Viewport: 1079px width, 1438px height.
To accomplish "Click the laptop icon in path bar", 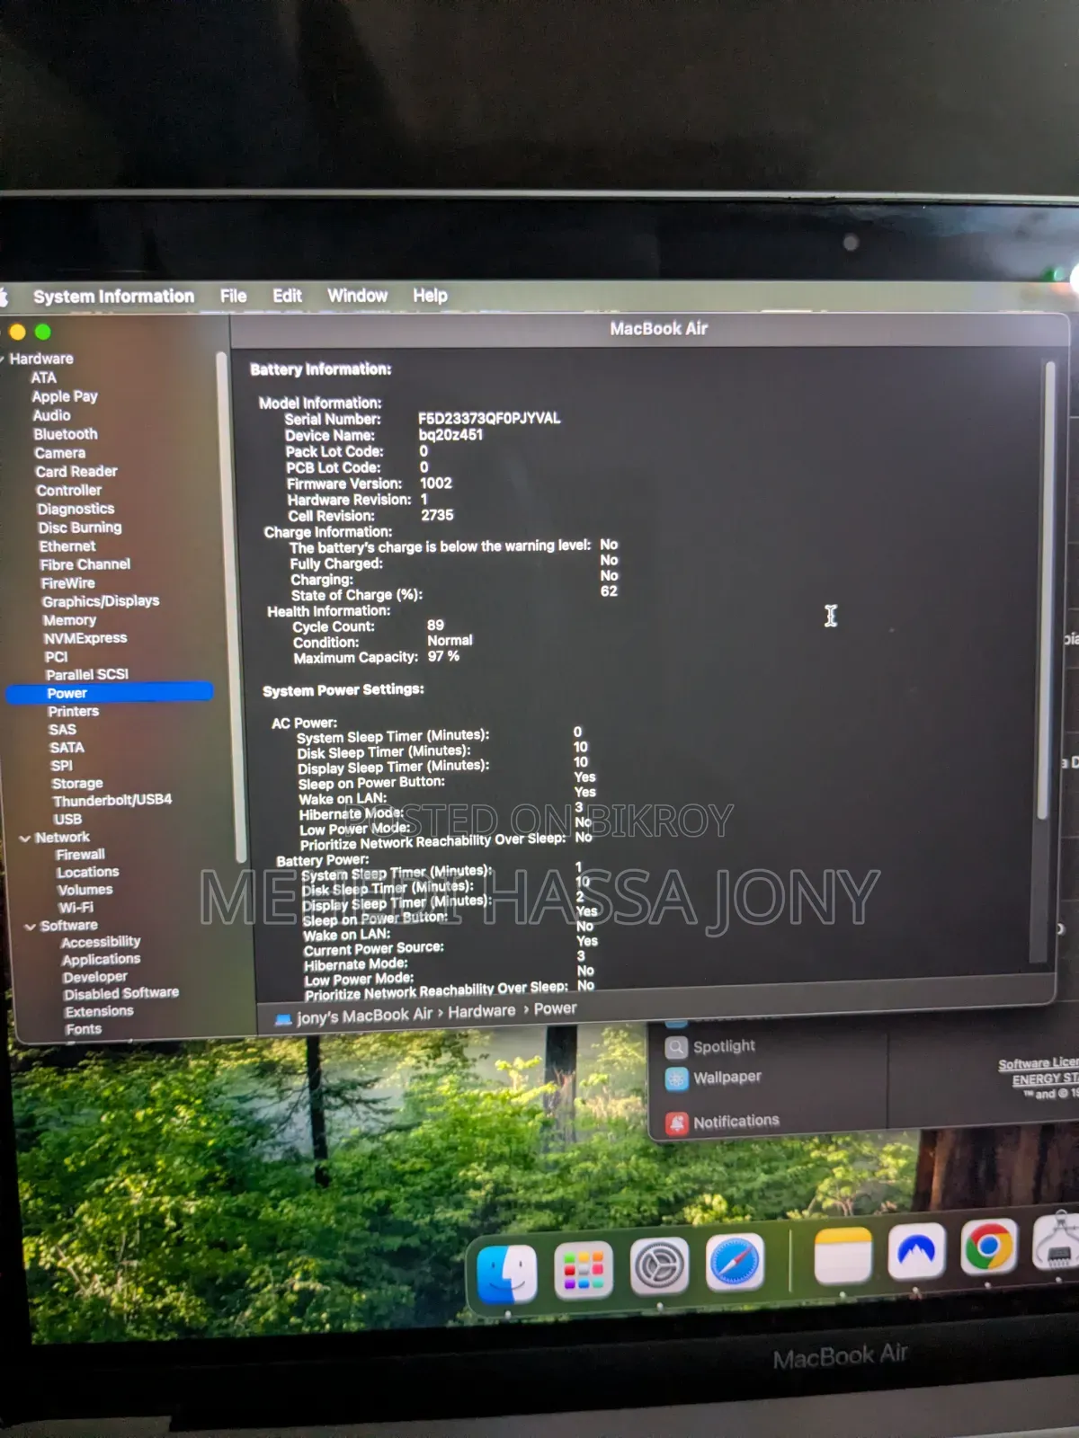I will (x=283, y=1019).
